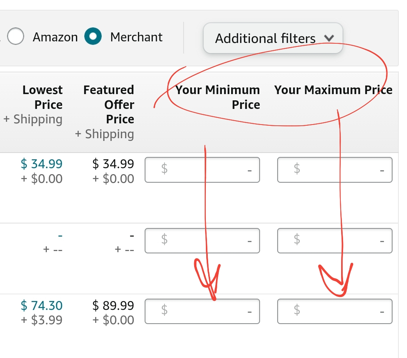Screen dimensions: 407x358
Task: Click the maximum price field in the third row
Action: pos(334,311)
